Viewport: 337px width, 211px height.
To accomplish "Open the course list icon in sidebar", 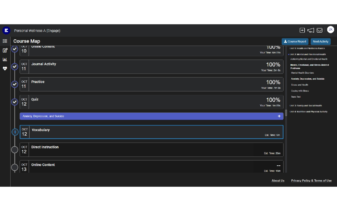I will [5, 41].
